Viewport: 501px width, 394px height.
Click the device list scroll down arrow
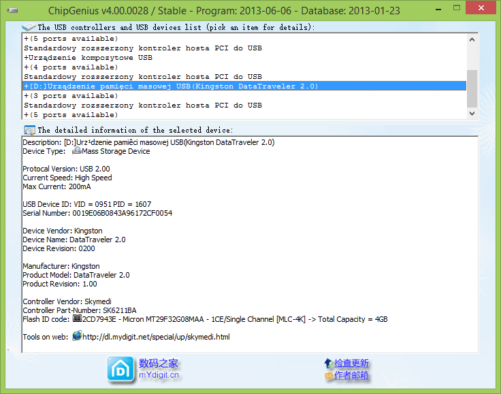coord(472,114)
